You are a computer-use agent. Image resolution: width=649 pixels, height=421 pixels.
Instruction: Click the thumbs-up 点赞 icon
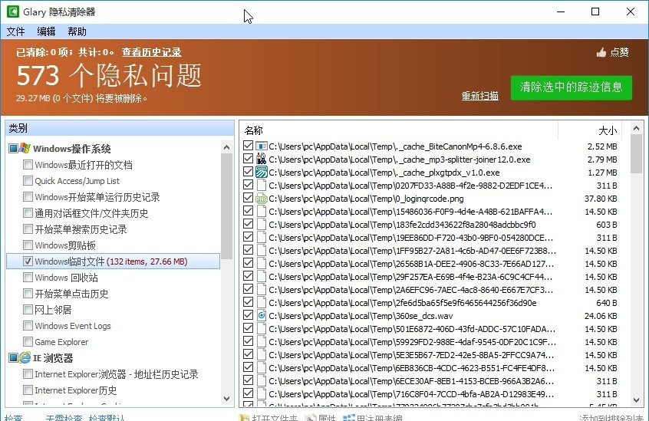point(601,52)
